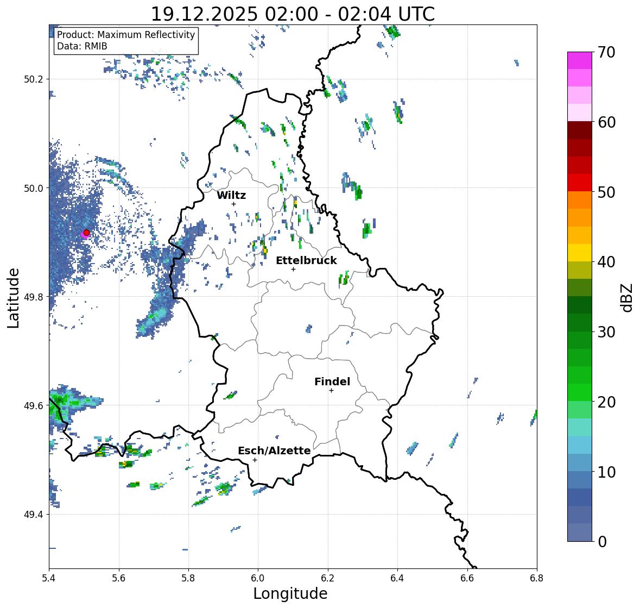Image resolution: width=640 pixels, height=607 pixels.
Task: Click the Latitude axis label
Action: pyautogui.click(x=14, y=298)
